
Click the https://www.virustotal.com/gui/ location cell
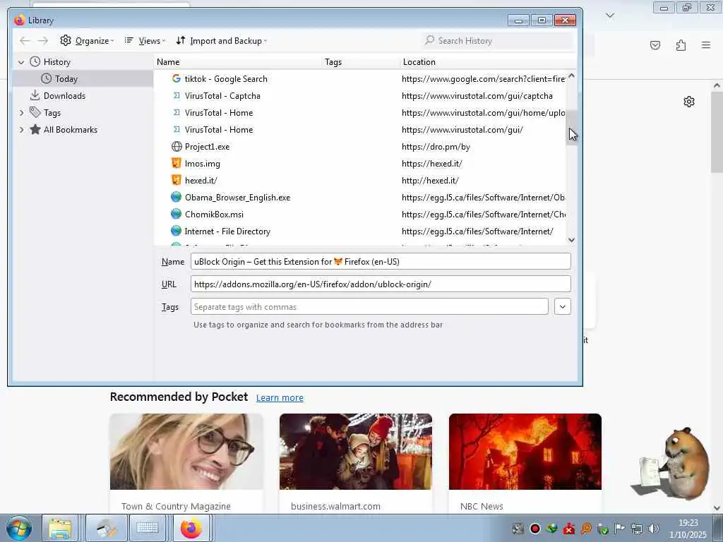[x=462, y=130]
